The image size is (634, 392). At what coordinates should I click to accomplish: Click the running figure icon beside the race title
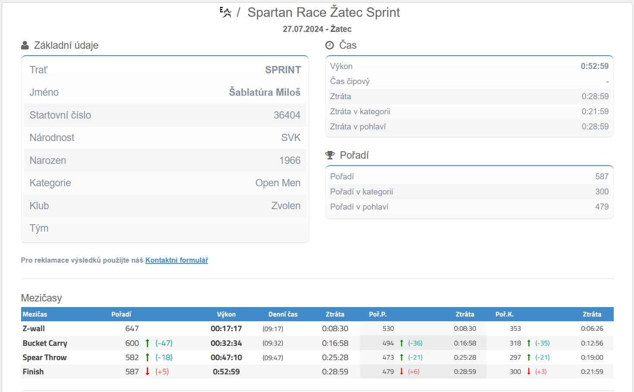[226, 12]
